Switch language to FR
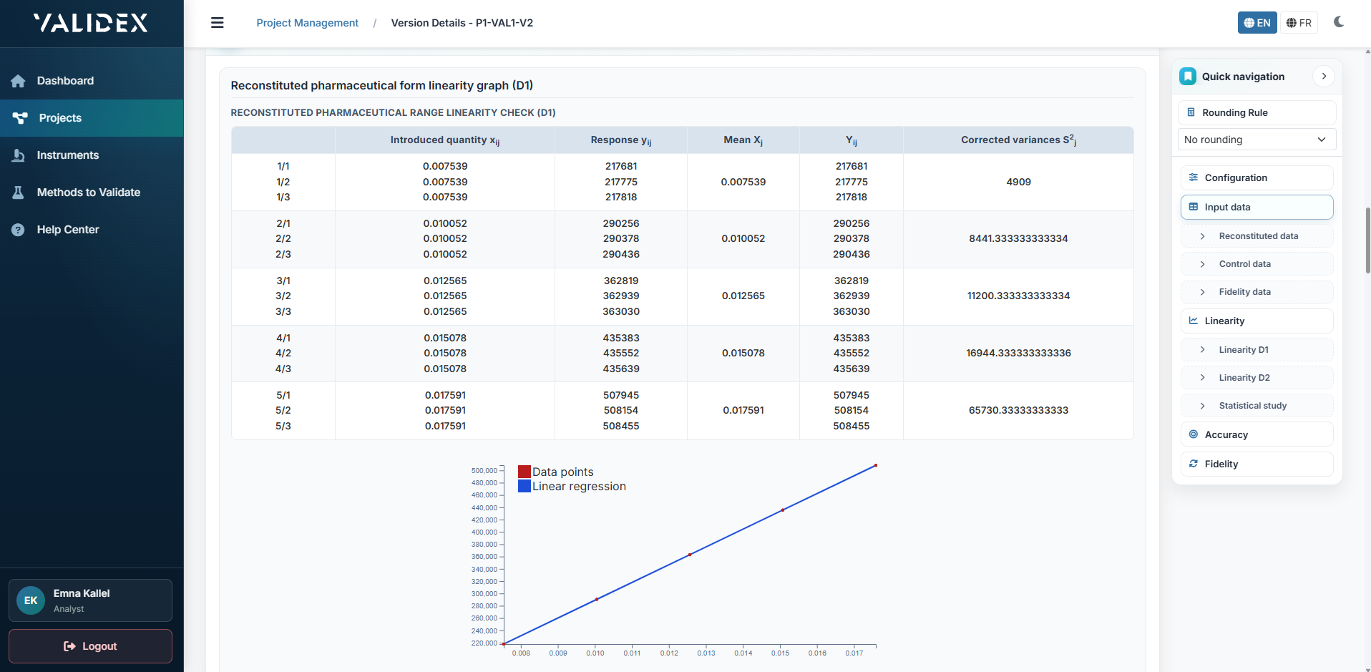The width and height of the screenshot is (1371, 672). click(1299, 23)
